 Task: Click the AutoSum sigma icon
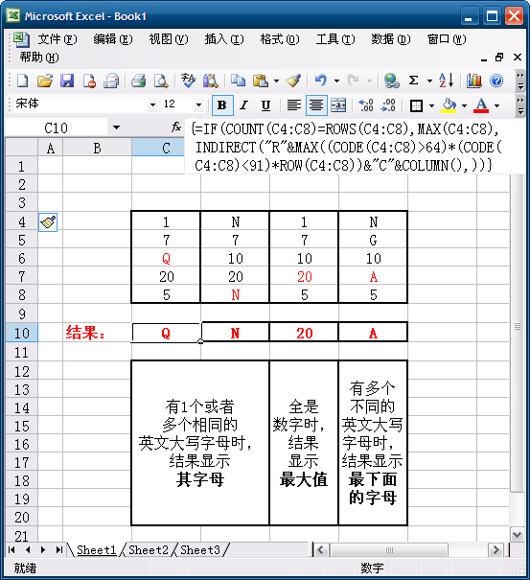pos(413,81)
